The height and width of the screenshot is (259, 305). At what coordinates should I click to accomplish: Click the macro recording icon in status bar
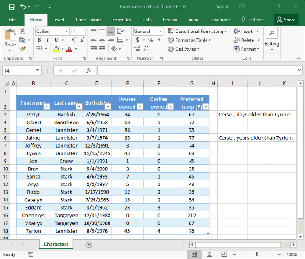tap(31, 254)
